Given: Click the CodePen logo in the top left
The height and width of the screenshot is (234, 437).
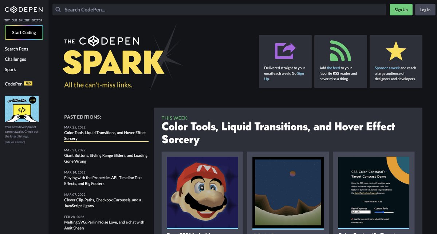Looking at the screenshot, I should [23, 9].
